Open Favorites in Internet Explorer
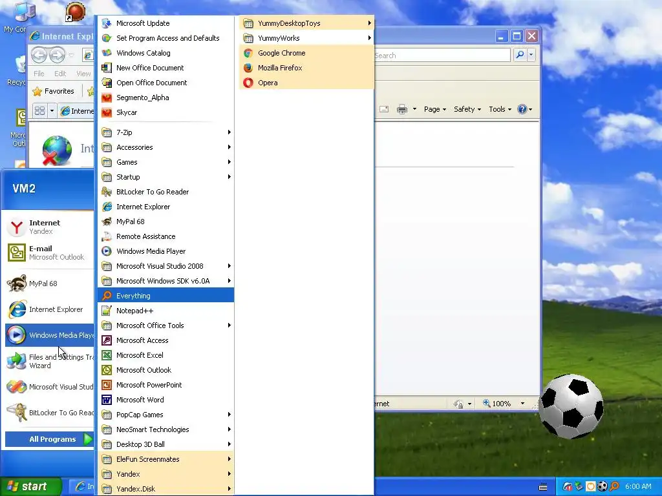 [54, 91]
